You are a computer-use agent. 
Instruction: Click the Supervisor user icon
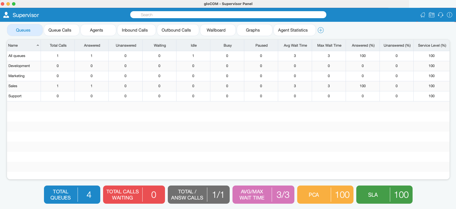[6, 15]
